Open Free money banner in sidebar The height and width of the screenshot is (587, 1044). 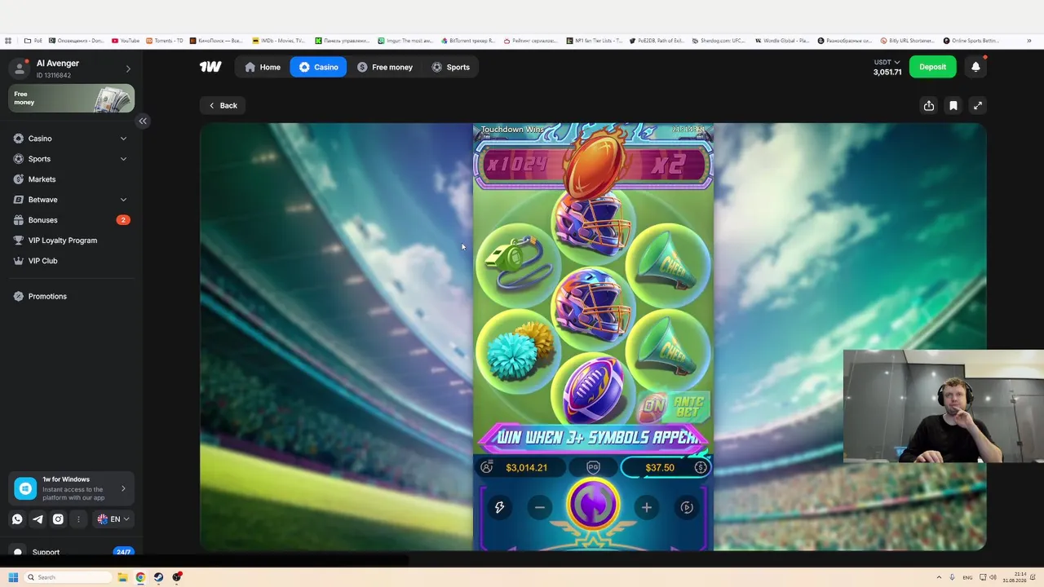coord(72,99)
